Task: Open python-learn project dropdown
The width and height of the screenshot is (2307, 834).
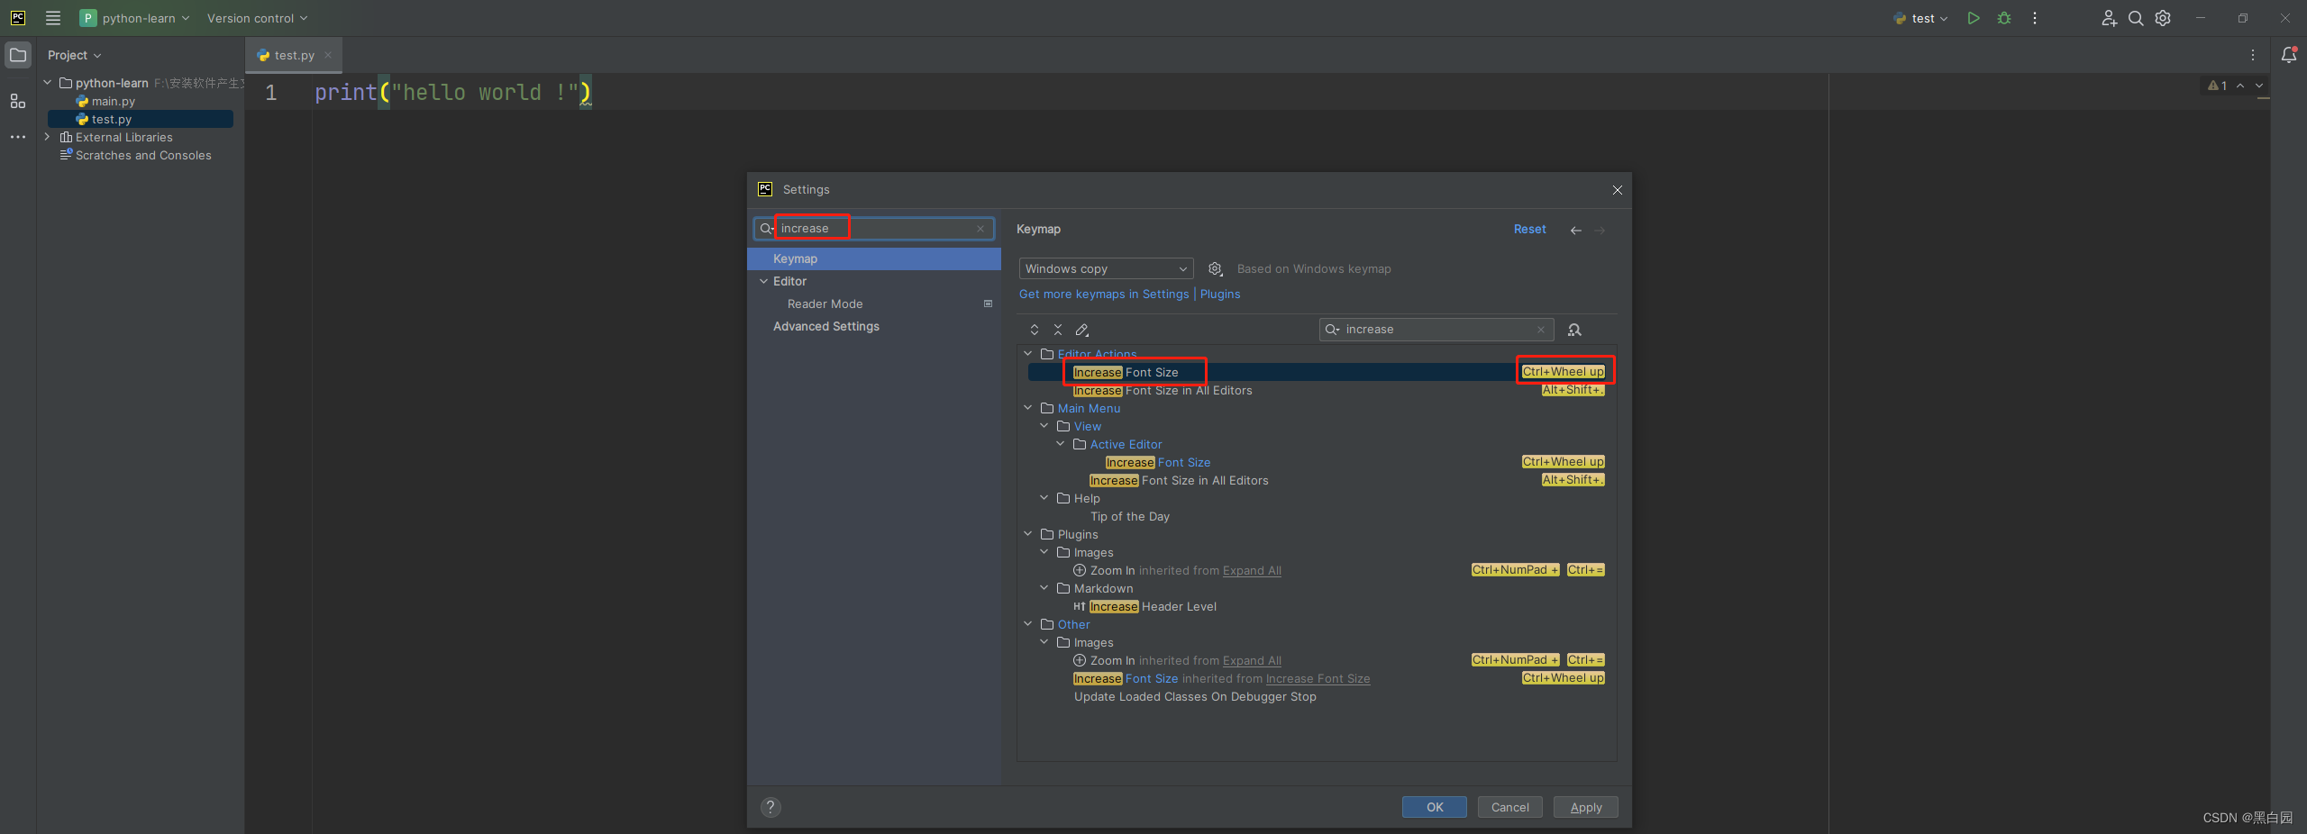Action: pyautogui.click(x=135, y=18)
